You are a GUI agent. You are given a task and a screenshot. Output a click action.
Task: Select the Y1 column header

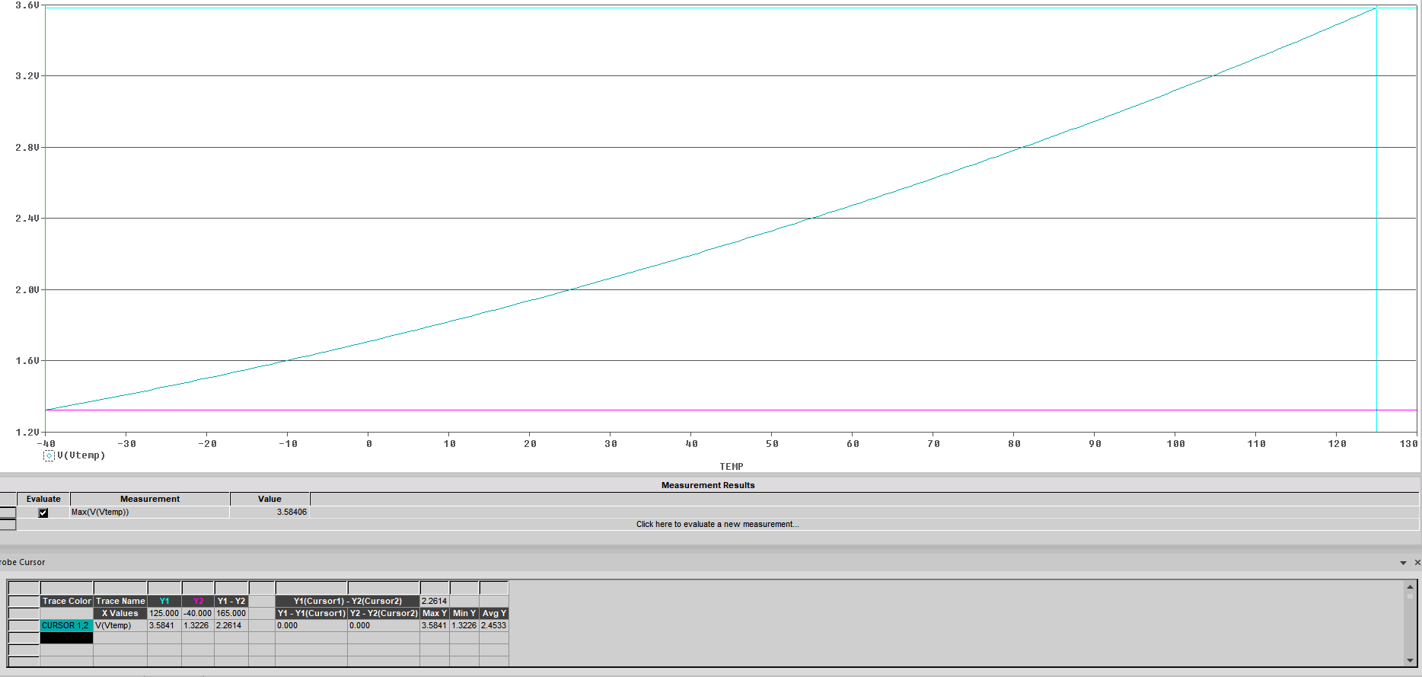pos(164,602)
